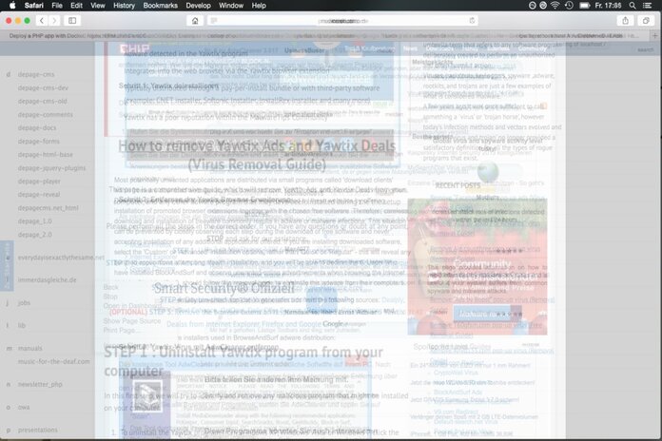Open the depage-player entry
Screen dimensions: 662x441
tap(39, 182)
